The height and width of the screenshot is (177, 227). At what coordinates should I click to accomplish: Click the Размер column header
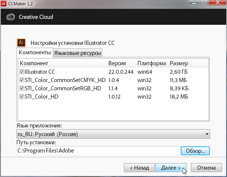click(x=179, y=63)
